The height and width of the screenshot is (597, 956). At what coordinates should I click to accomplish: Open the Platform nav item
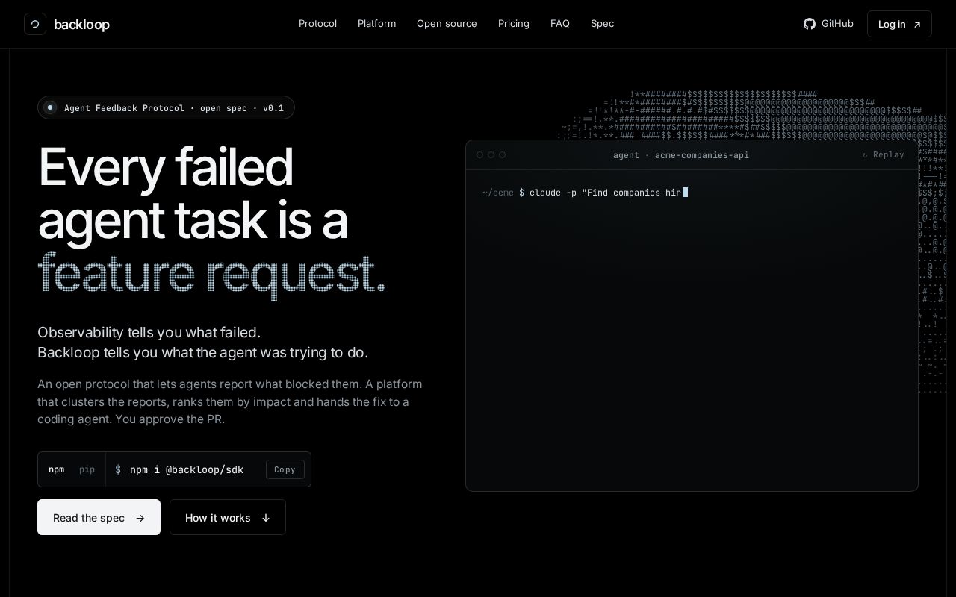click(x=376, y=24)
